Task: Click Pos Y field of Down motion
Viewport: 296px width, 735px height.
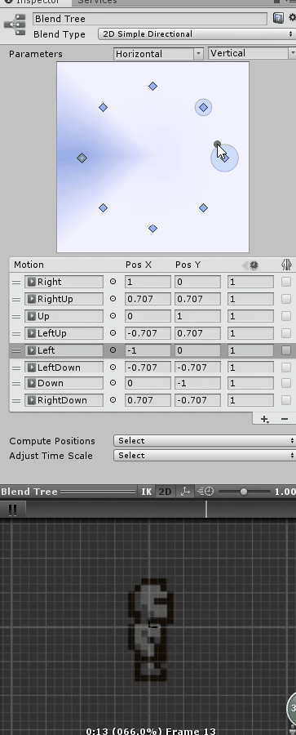Action: [197, 383]
